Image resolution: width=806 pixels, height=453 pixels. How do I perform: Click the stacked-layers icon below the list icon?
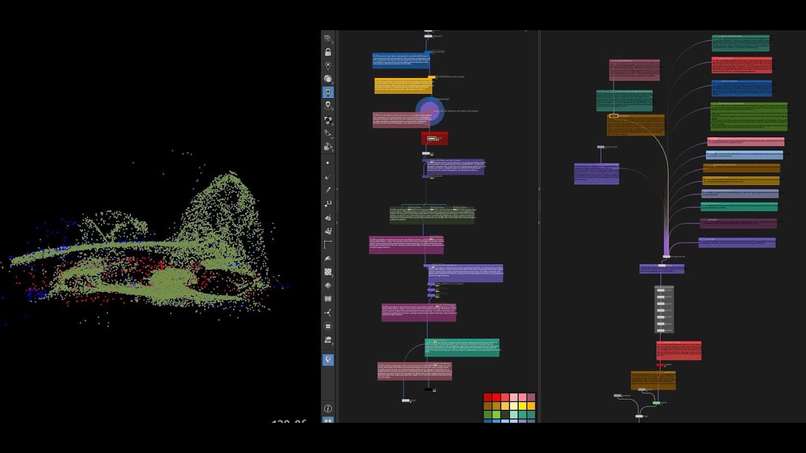click(328, 340)
